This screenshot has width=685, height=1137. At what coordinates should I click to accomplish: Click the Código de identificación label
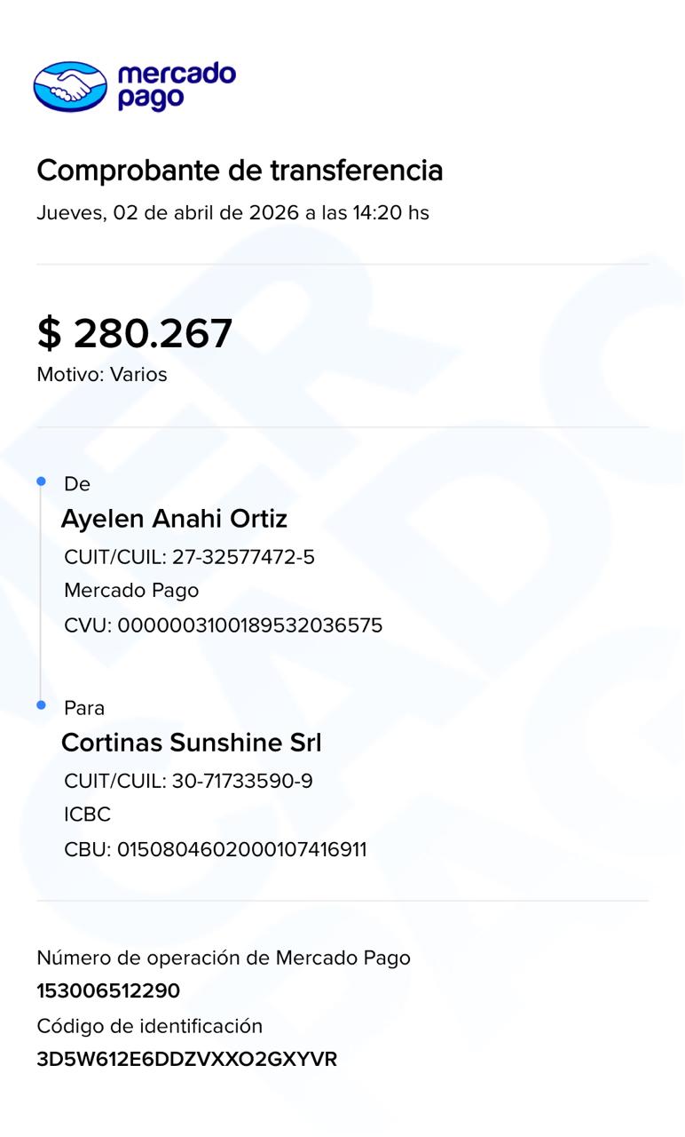tap(149, 1026)
